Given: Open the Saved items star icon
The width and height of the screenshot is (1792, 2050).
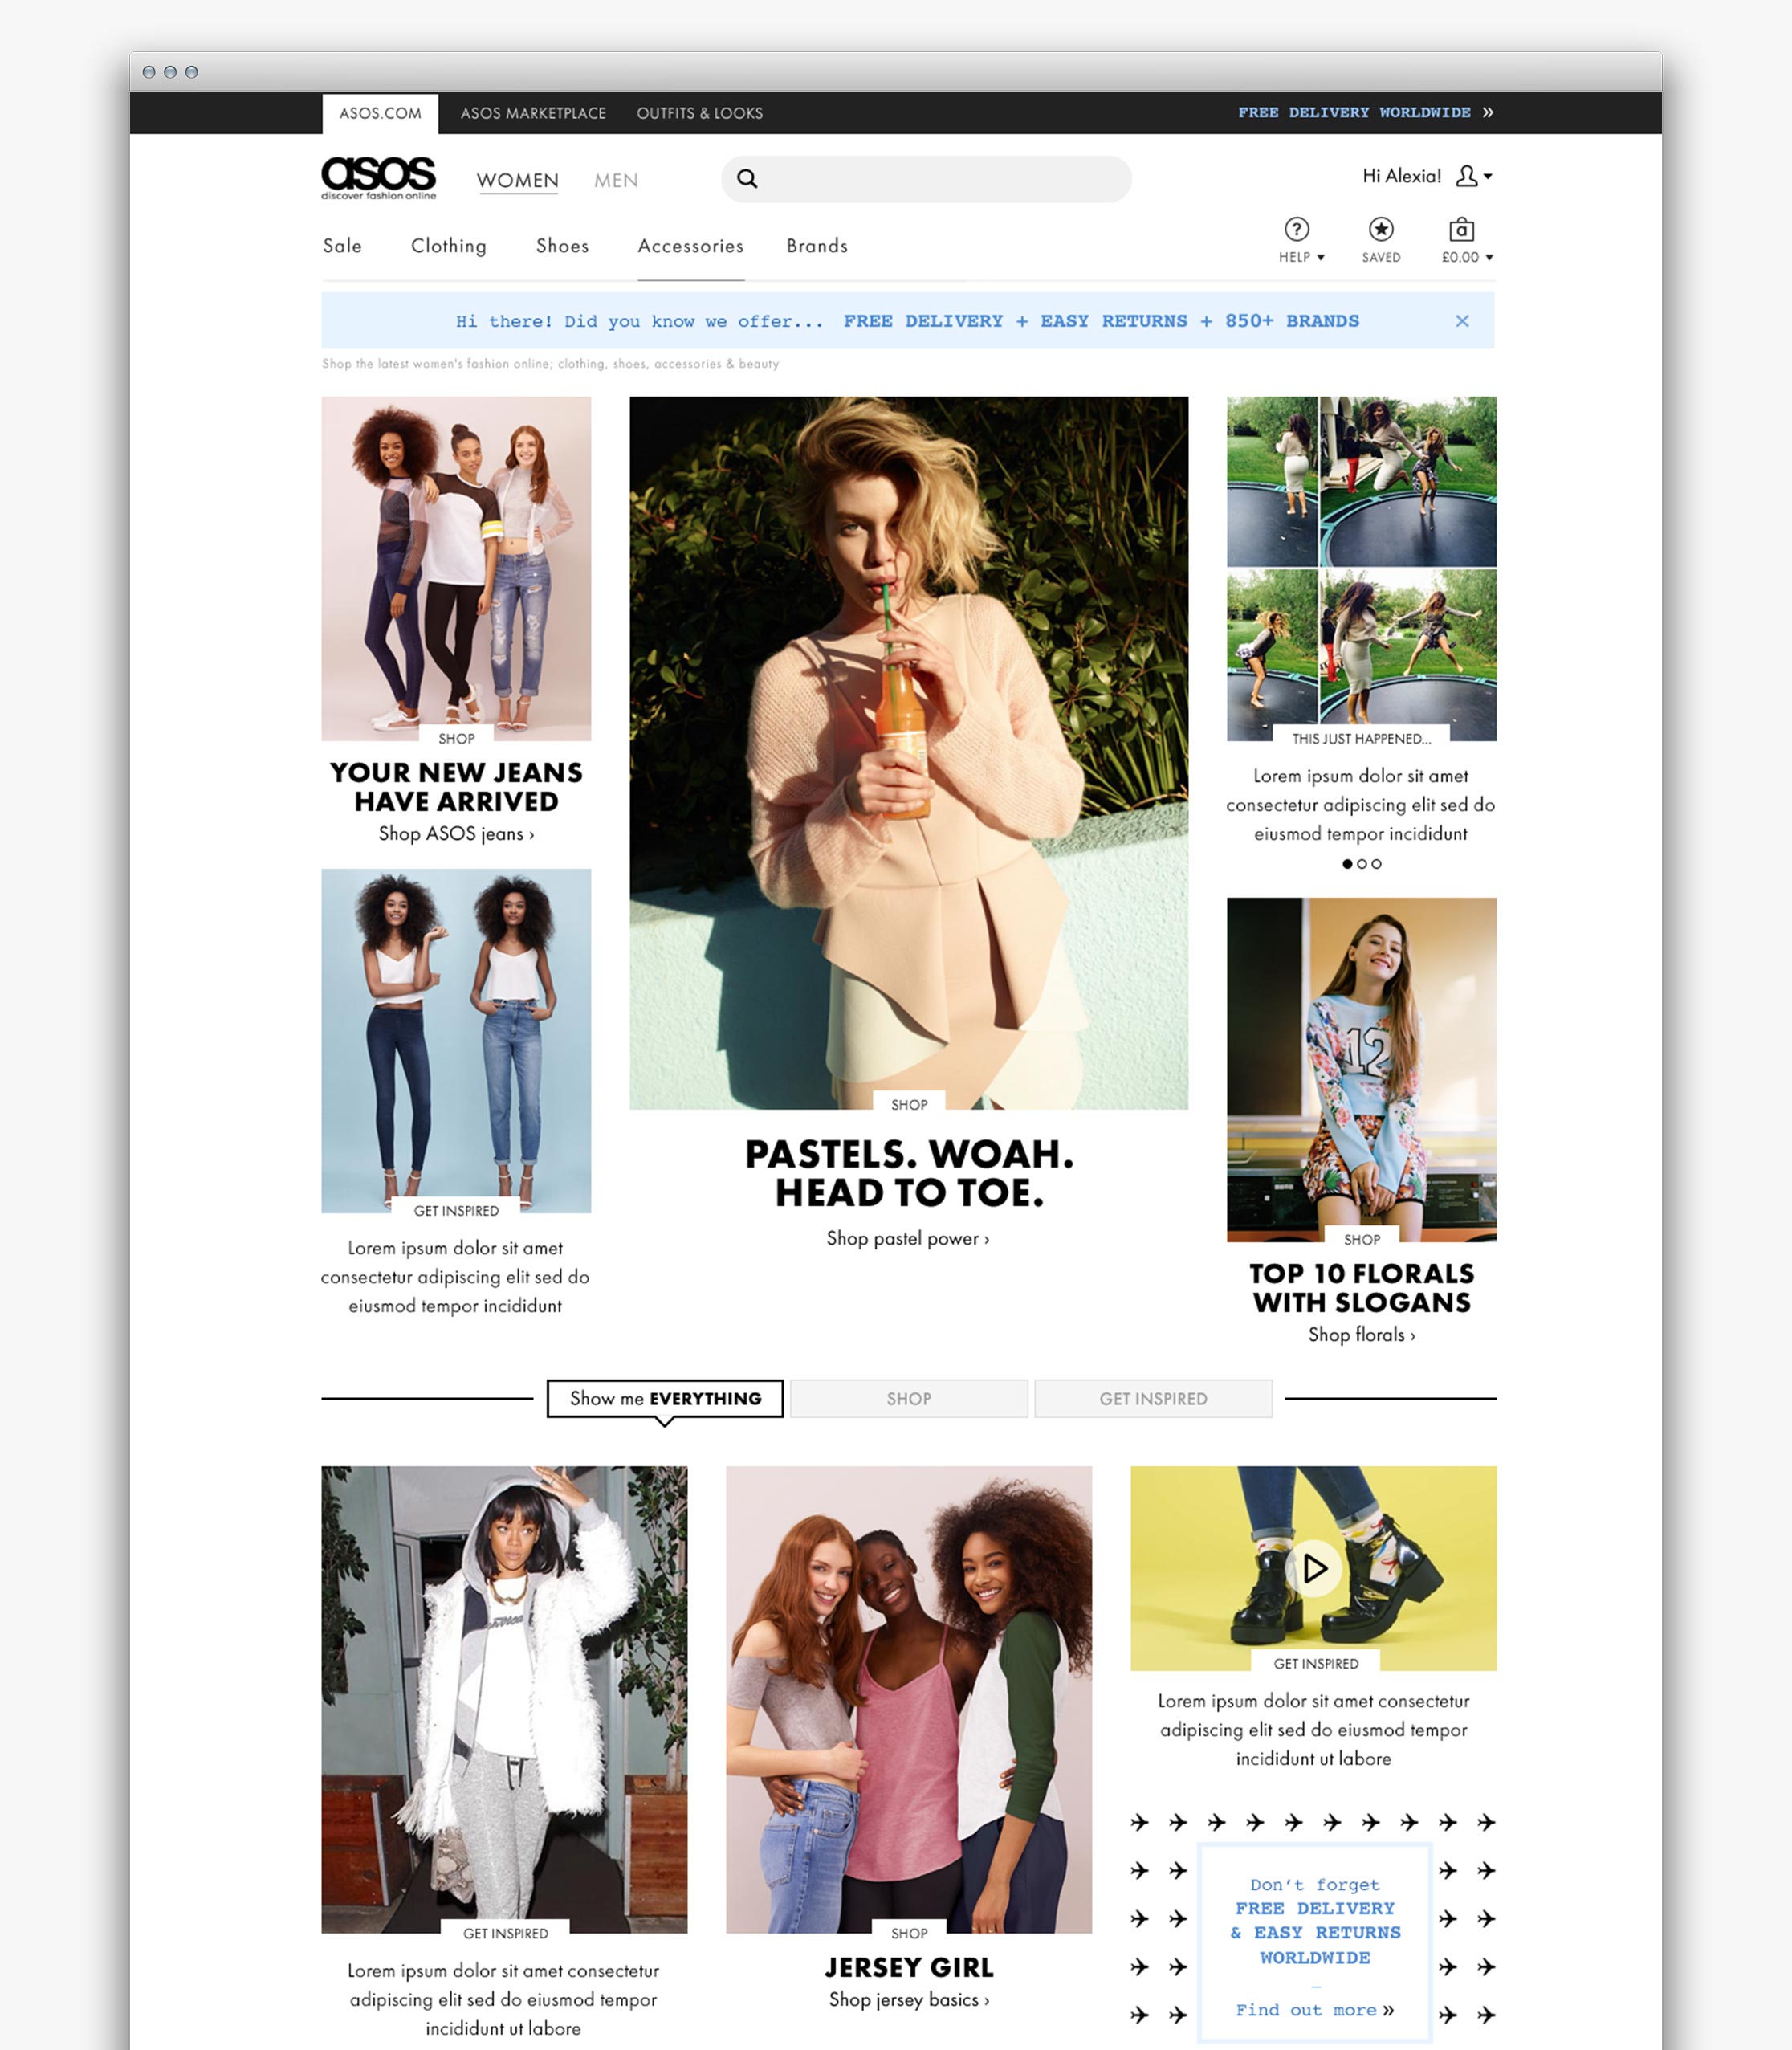Looking at the screenshot, I should [x=1381, y=229].
